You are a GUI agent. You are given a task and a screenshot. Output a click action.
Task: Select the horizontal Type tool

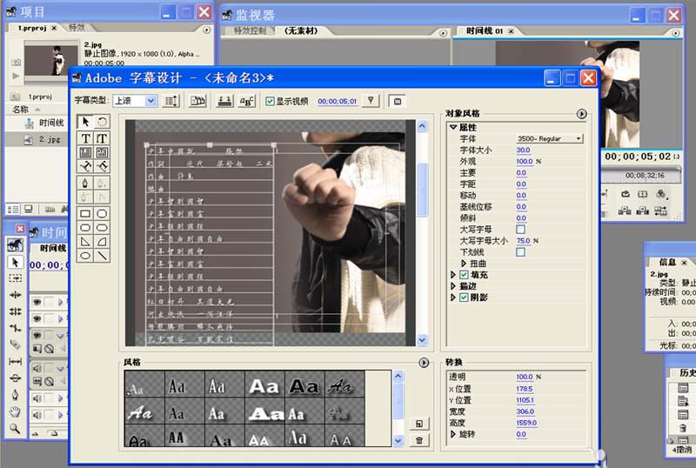tap(85, 138)
